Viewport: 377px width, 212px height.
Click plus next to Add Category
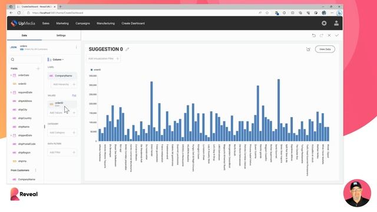[74, 132]
